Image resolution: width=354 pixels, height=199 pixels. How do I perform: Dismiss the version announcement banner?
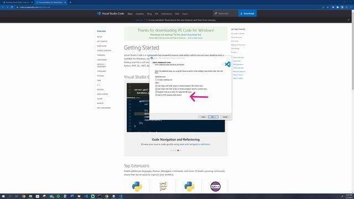coord(348,20)
